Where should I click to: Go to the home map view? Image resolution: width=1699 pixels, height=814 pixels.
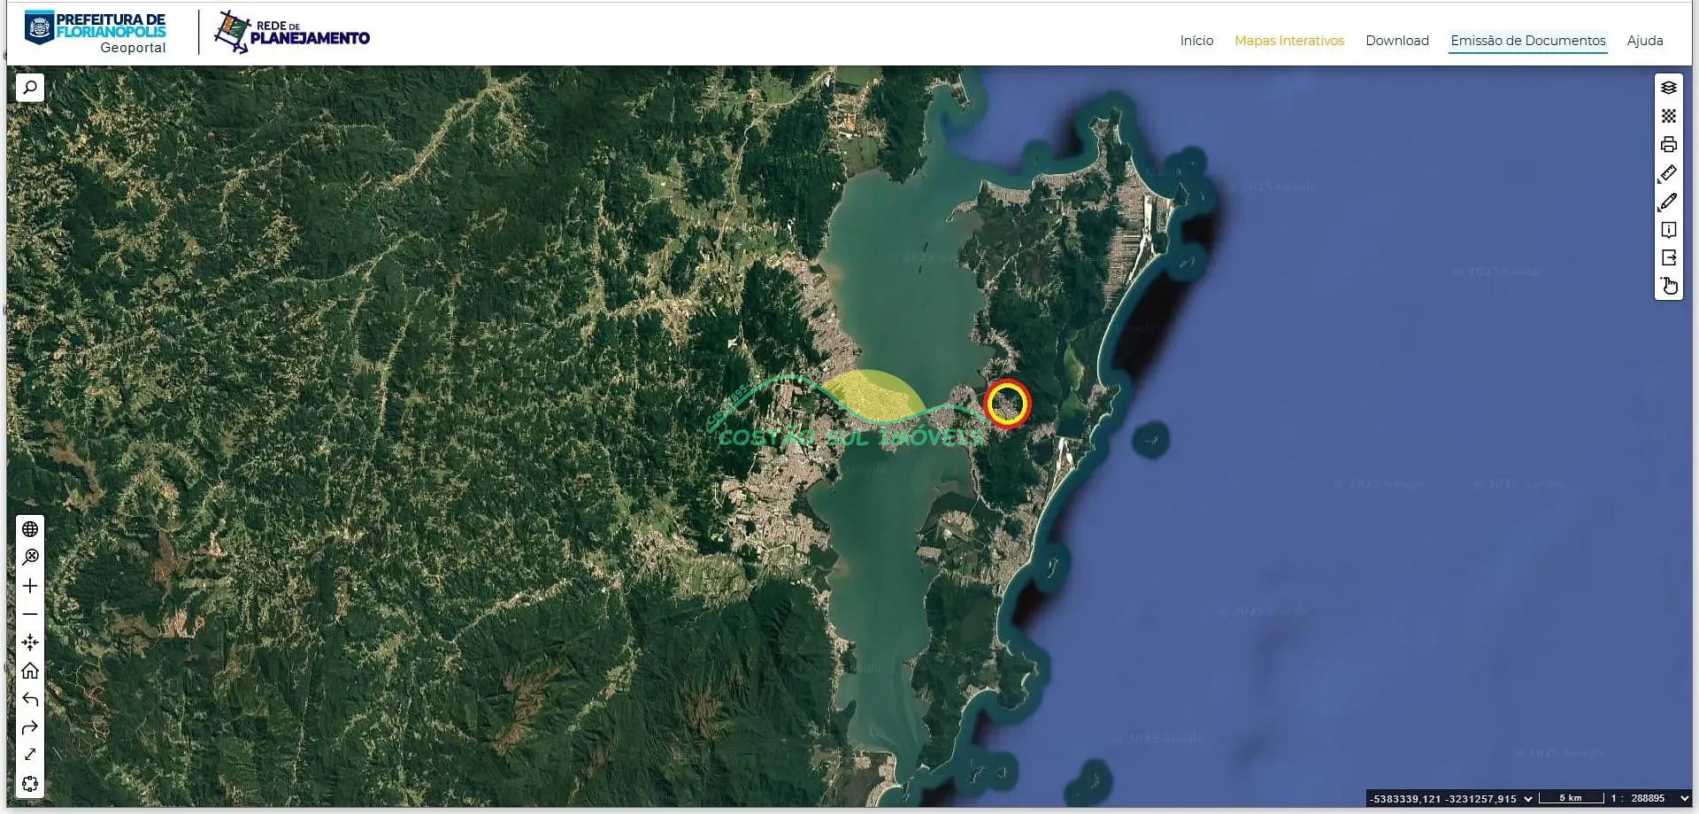tap(30, 671)
